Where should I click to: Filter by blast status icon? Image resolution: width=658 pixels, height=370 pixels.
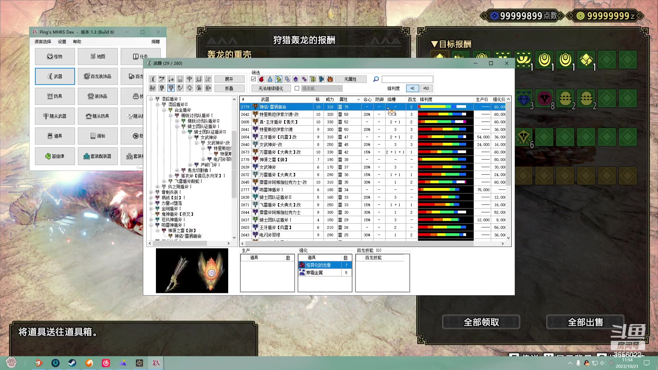(330, 79)
